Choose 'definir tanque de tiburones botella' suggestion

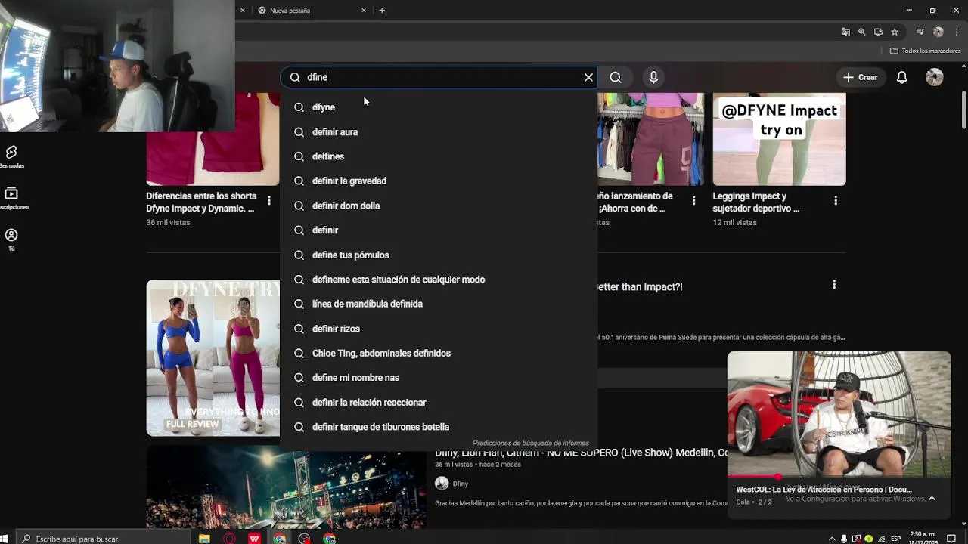pos(439,427)
